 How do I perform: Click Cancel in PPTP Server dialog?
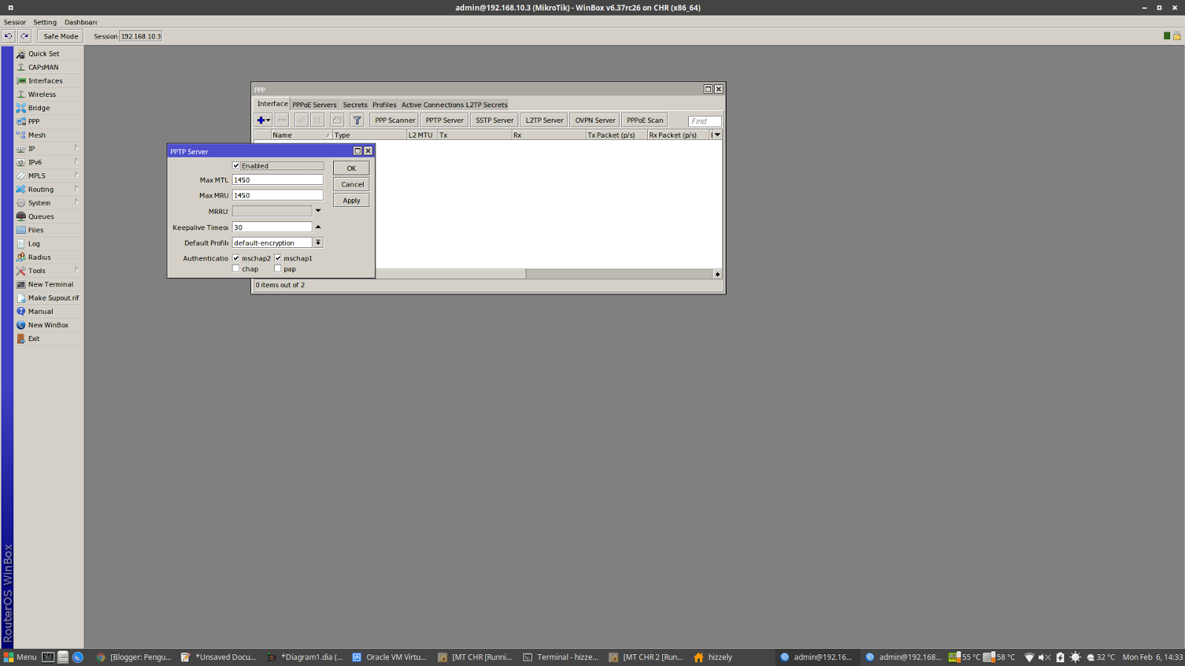351,184
